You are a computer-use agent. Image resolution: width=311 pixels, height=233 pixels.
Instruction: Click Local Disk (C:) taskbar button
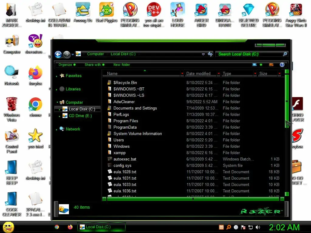coord(101,227)
